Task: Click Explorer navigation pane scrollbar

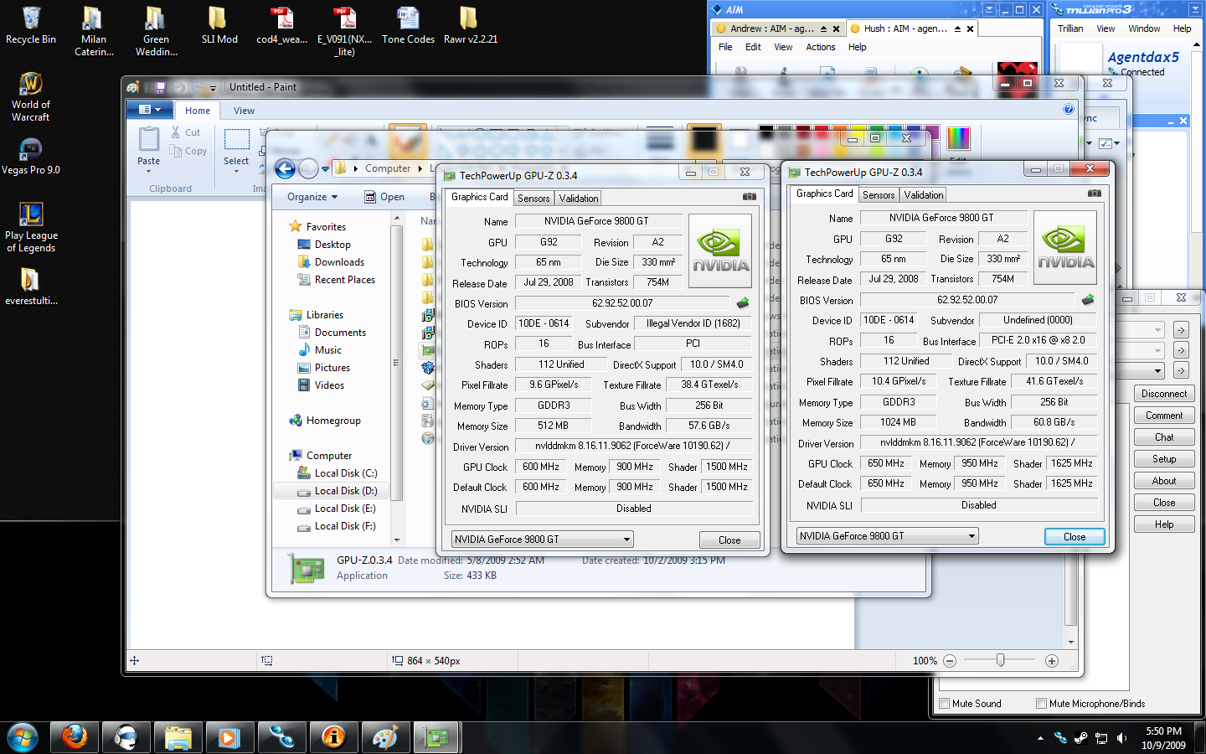Action: click(397, 363)
